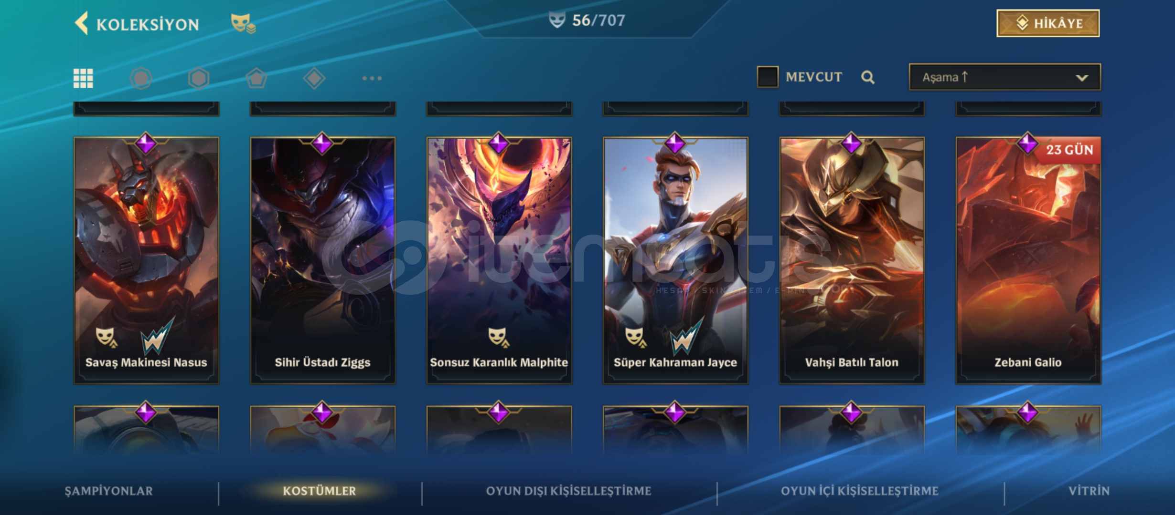Image resolution: width=1175 pixels, height=515 pixels.
Task: Click the HİKÂYE button
Action: pyautogui.click(x=1048, y=23)
